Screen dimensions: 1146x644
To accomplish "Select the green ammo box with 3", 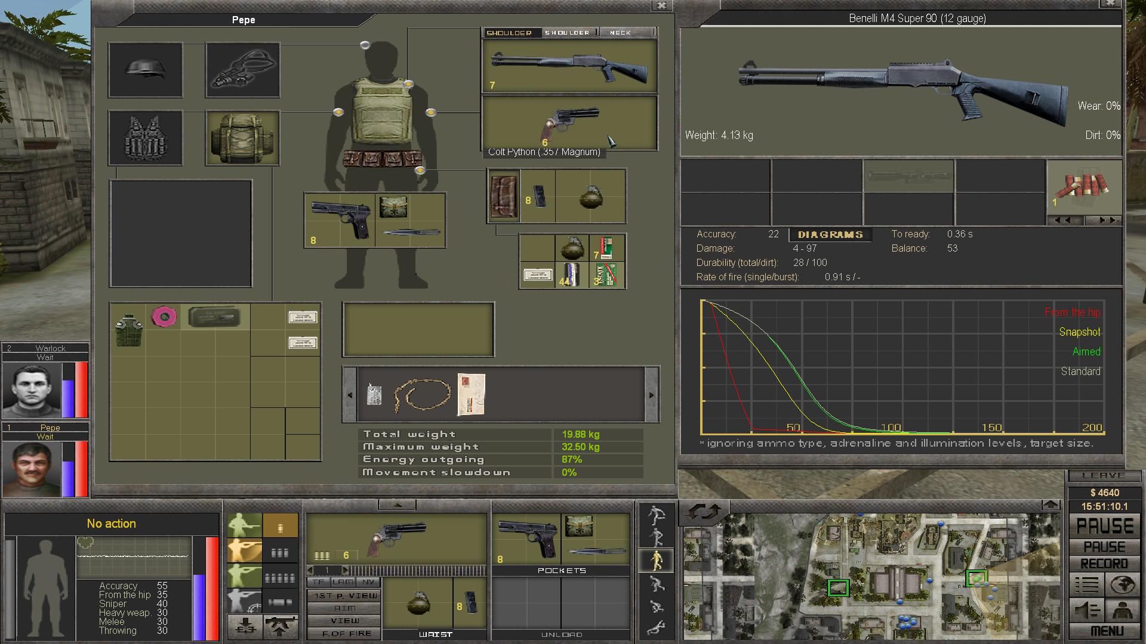I will pos(607,275).
